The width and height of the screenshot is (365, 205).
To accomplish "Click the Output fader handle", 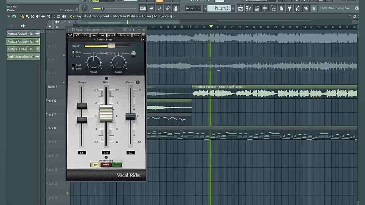I will pyautogui.click(x=131, y=116).
